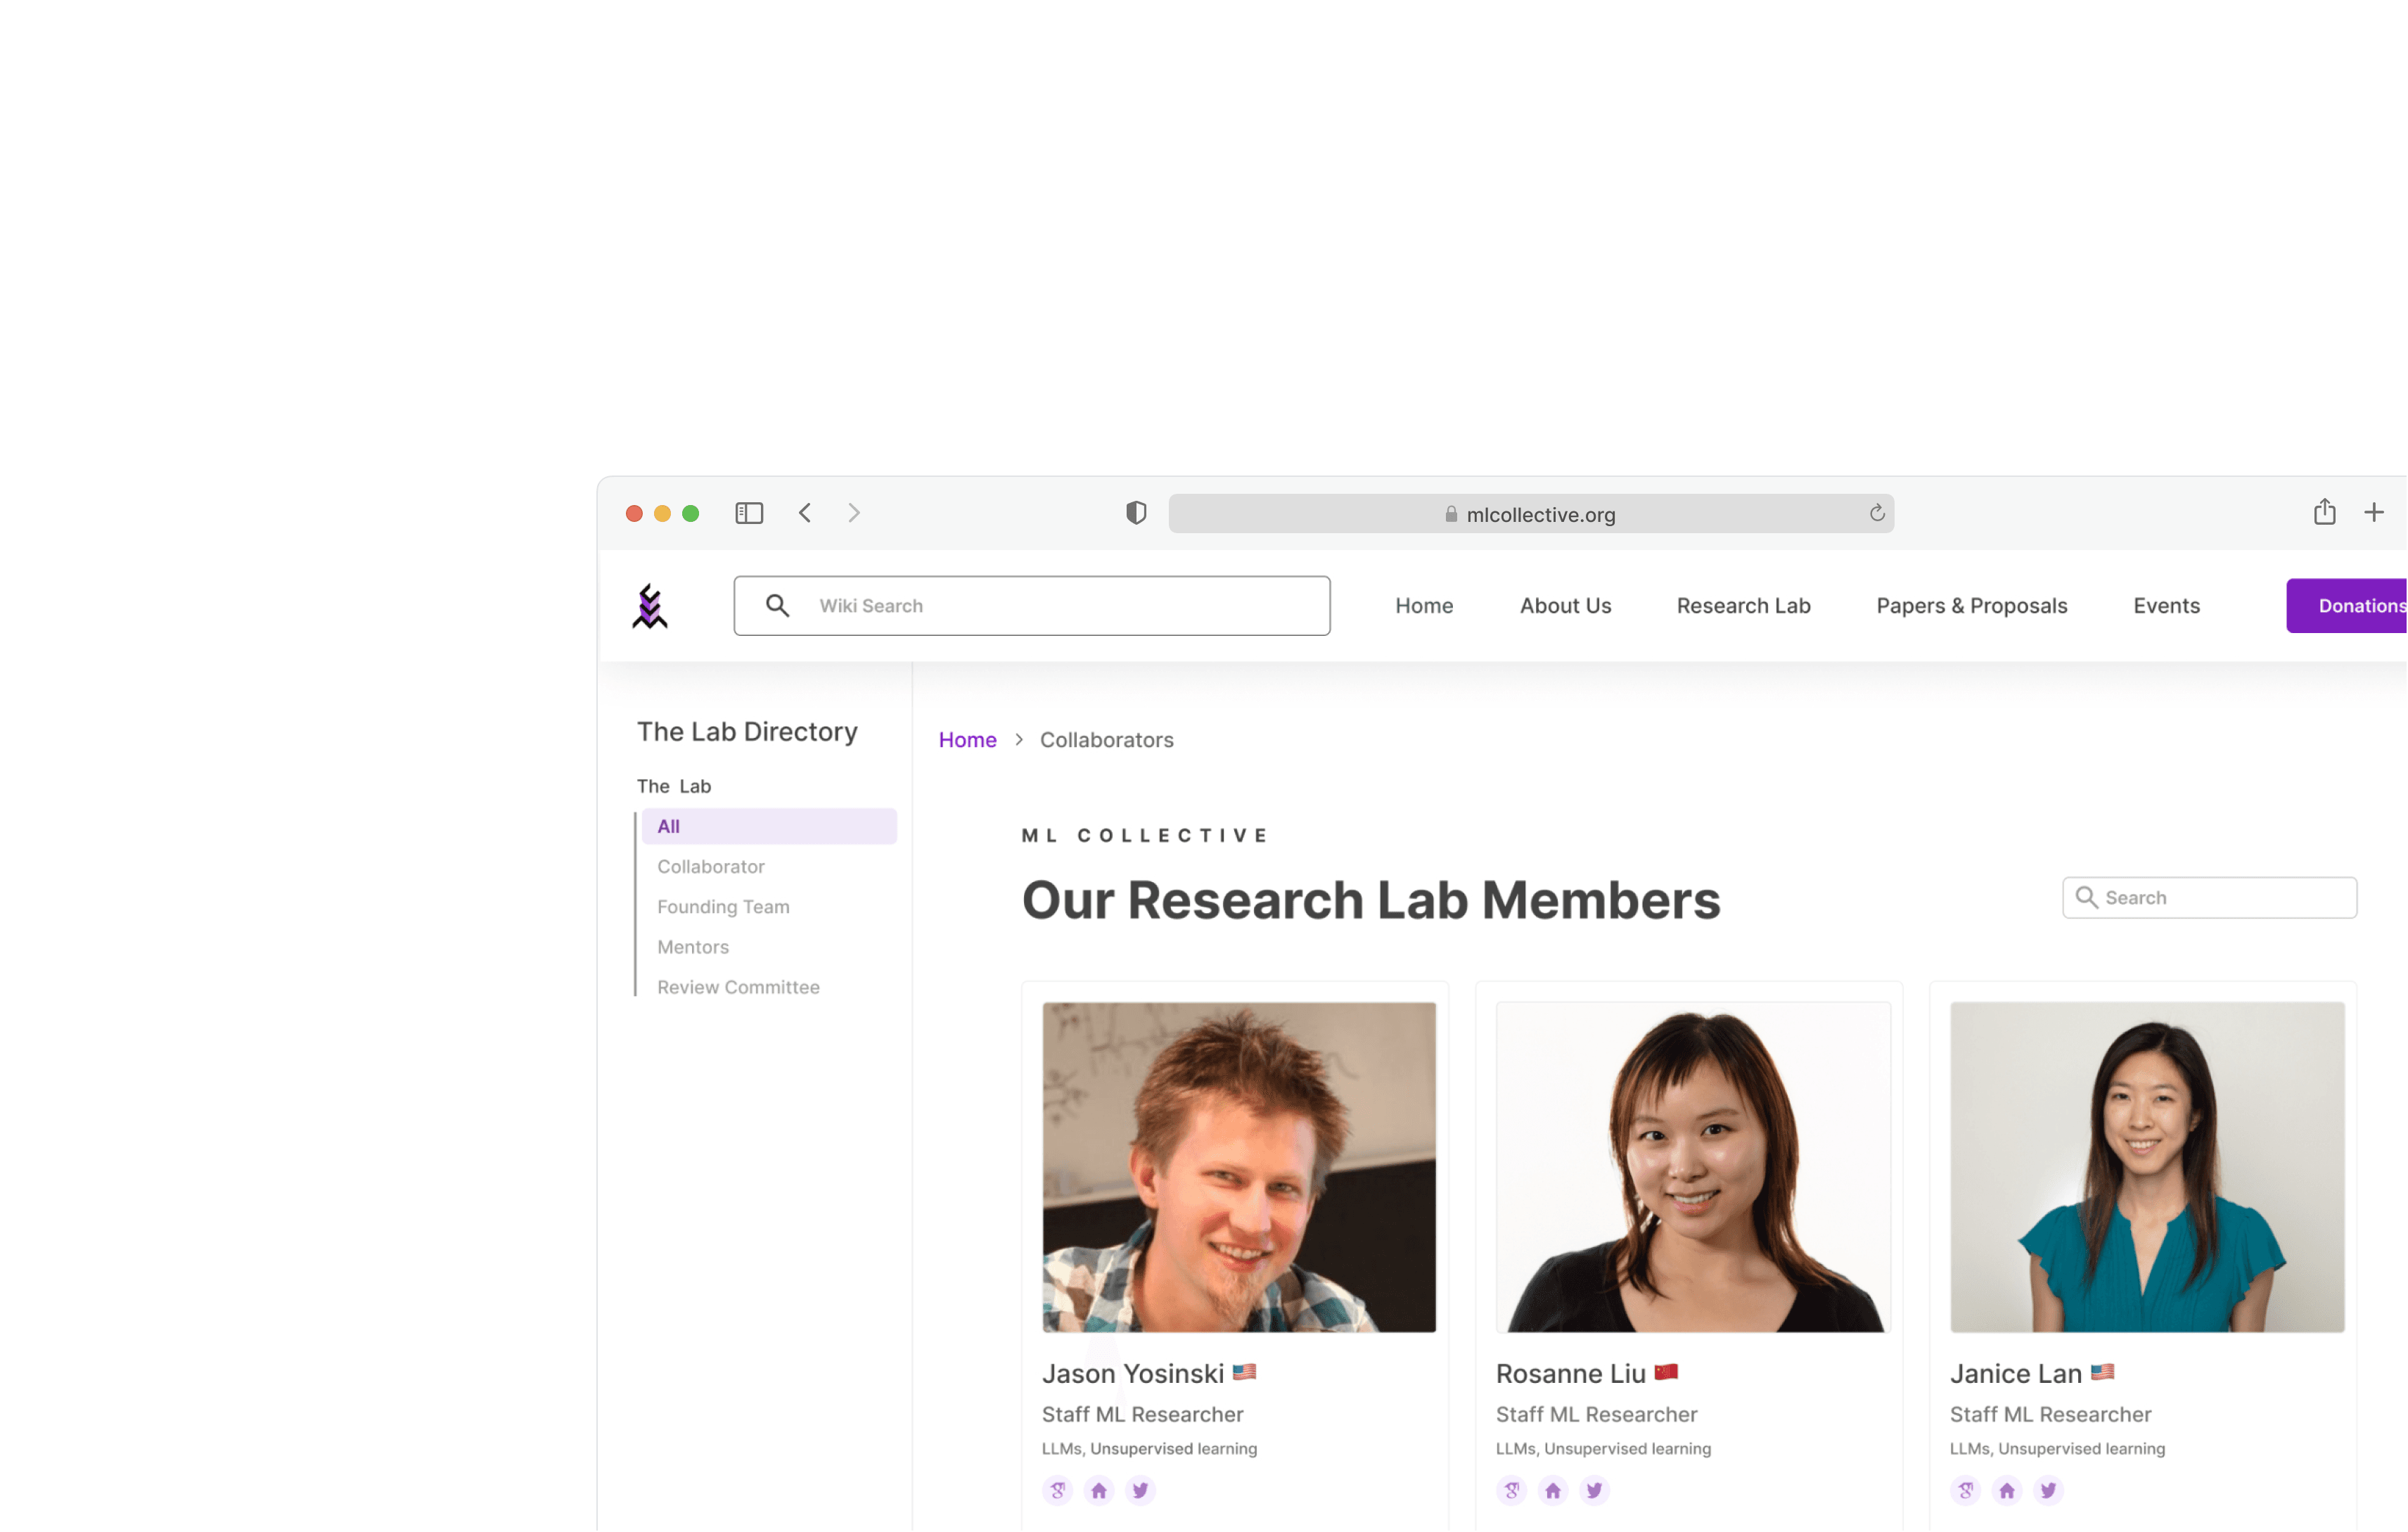Select Collaborator in Lab Directory
This screenshot has width=2408, height=1532.
coord(710,867)
